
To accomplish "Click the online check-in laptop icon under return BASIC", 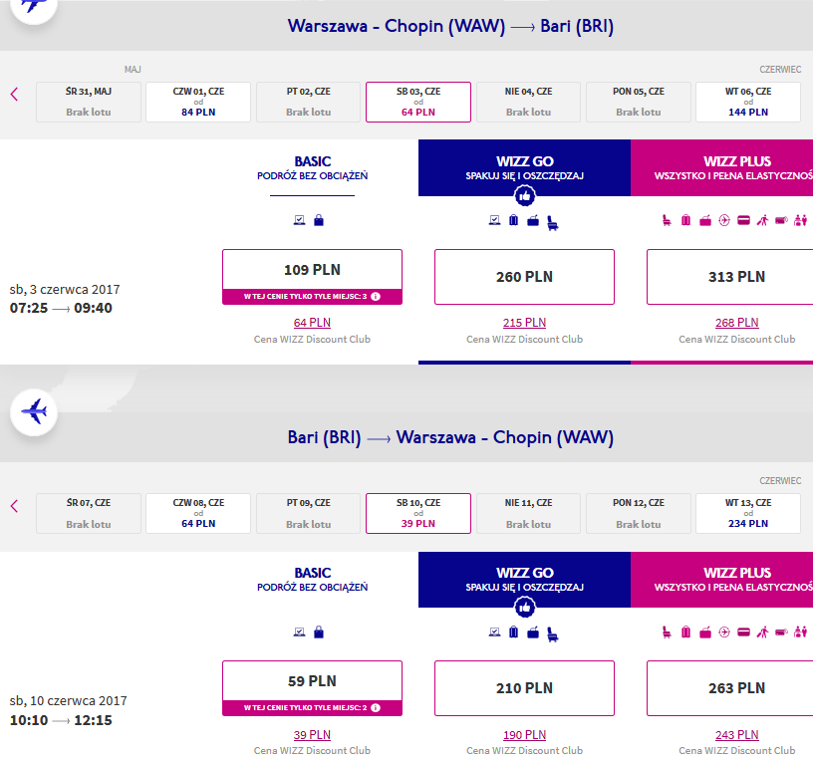I will (299, 632).
